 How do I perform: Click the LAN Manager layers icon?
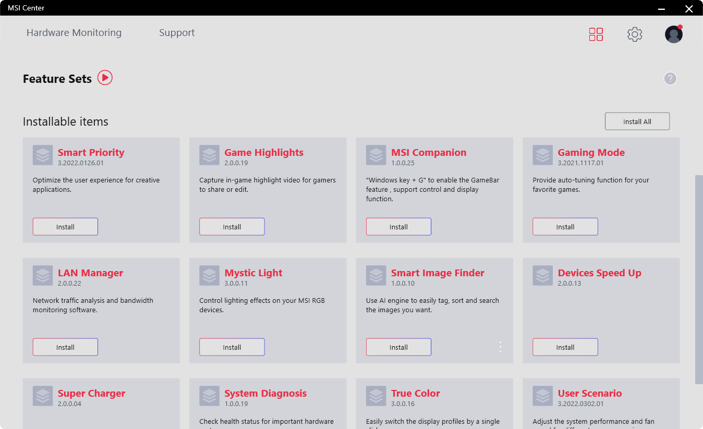pos(43,276)
